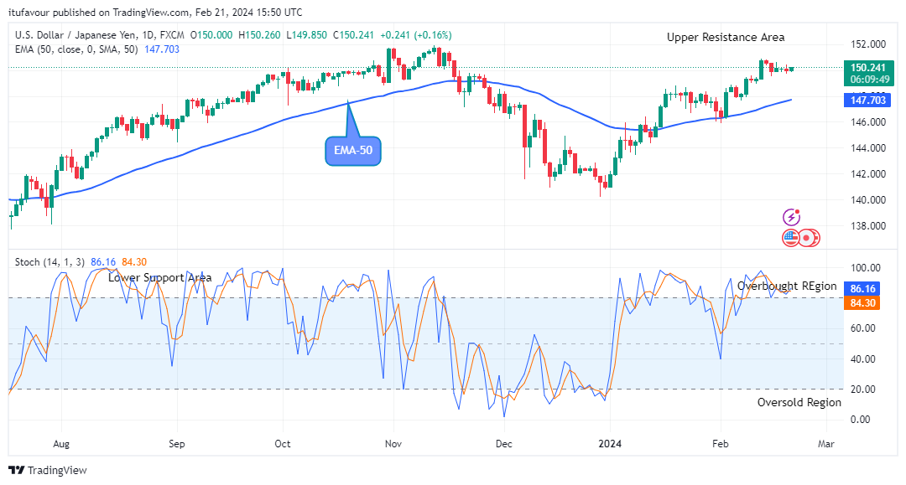Click the current price tag 150.241
Viewport: 906px width, 485px height.
coord(869,73)
